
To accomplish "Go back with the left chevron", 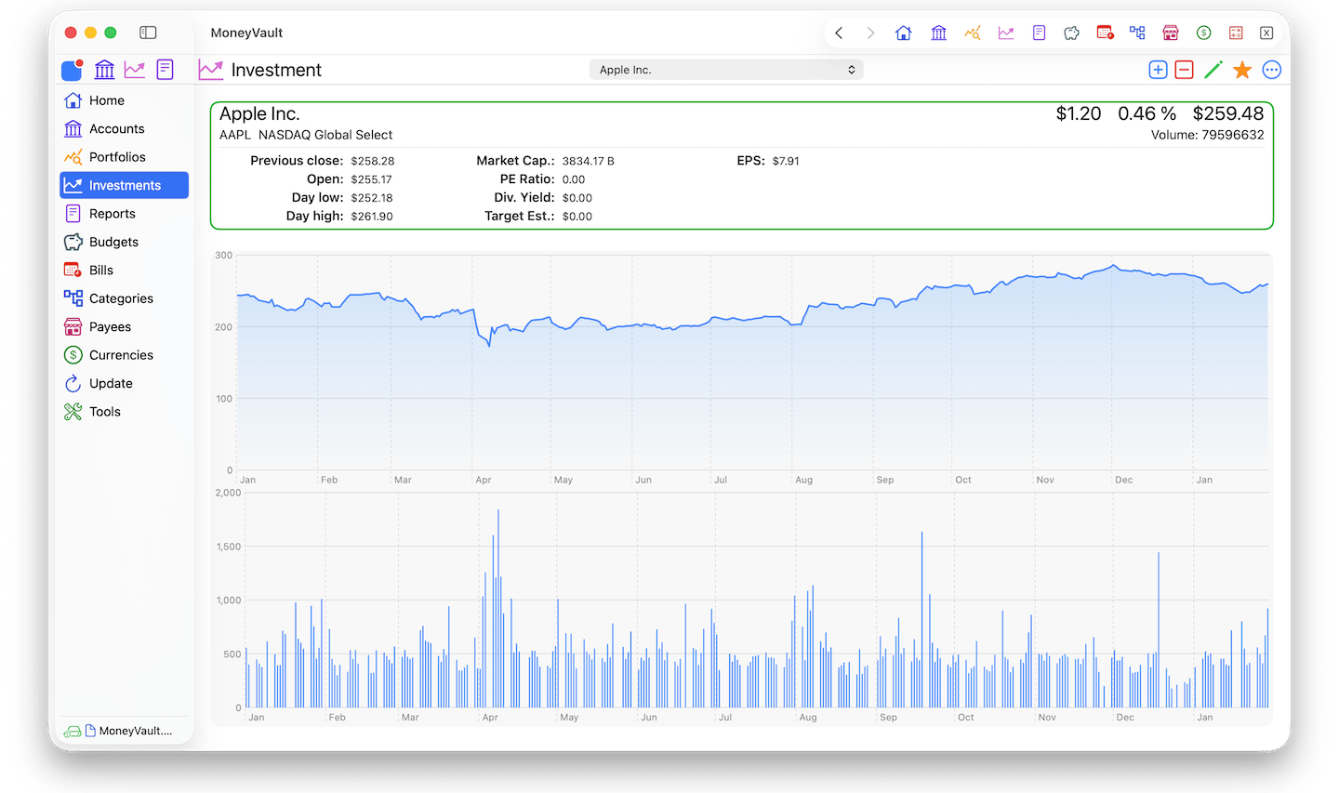I will coord(839,33).
